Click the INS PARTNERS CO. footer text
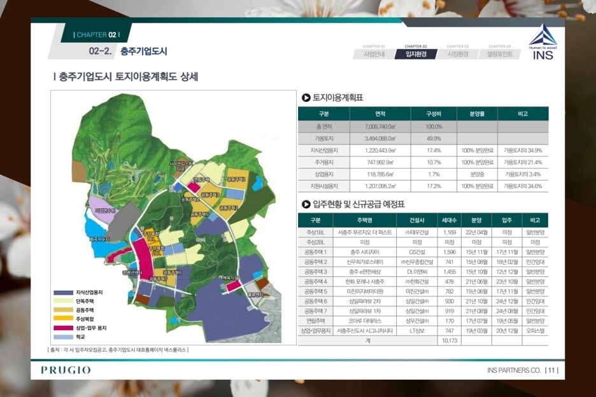596x397 pixels. pyautogui.click(x=514, y=370)
